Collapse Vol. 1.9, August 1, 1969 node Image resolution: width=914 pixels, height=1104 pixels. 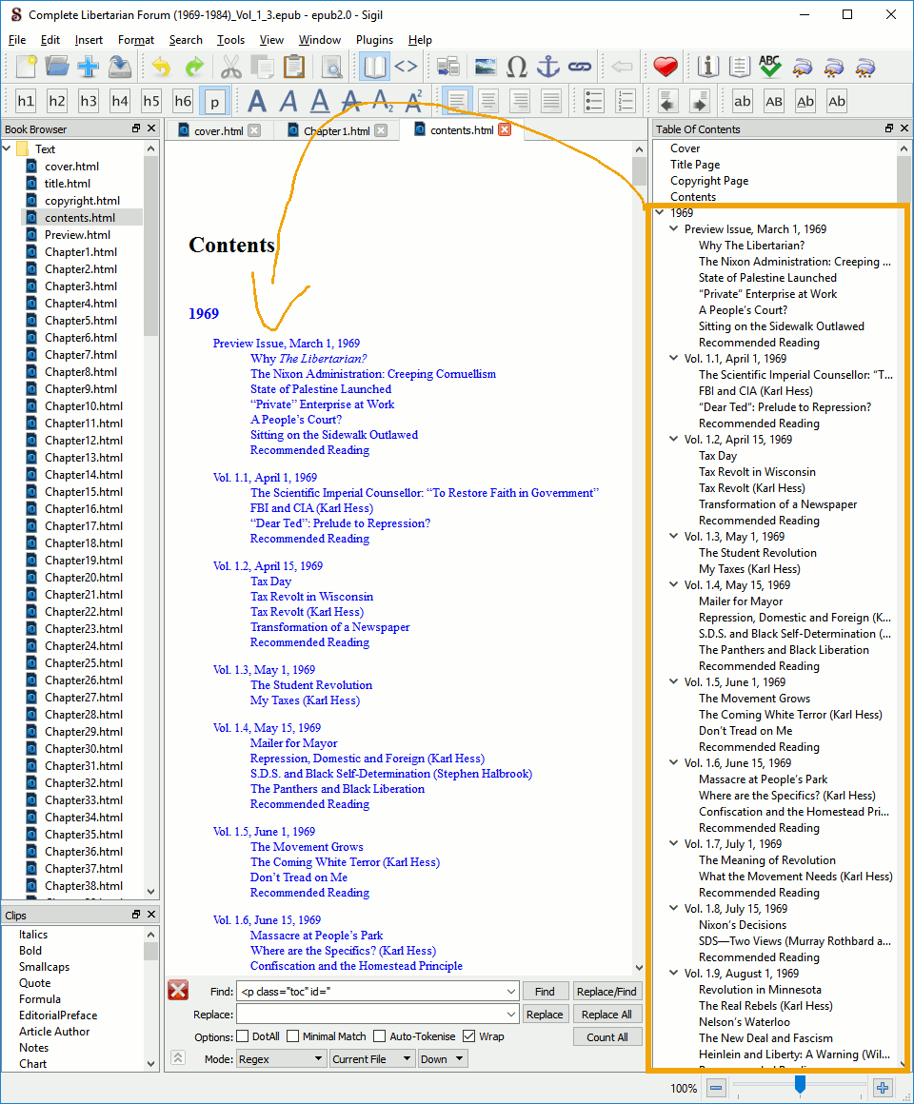[x=674, y=973]
